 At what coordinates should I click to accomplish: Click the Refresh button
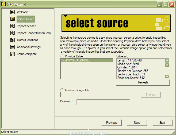[143, 82]
